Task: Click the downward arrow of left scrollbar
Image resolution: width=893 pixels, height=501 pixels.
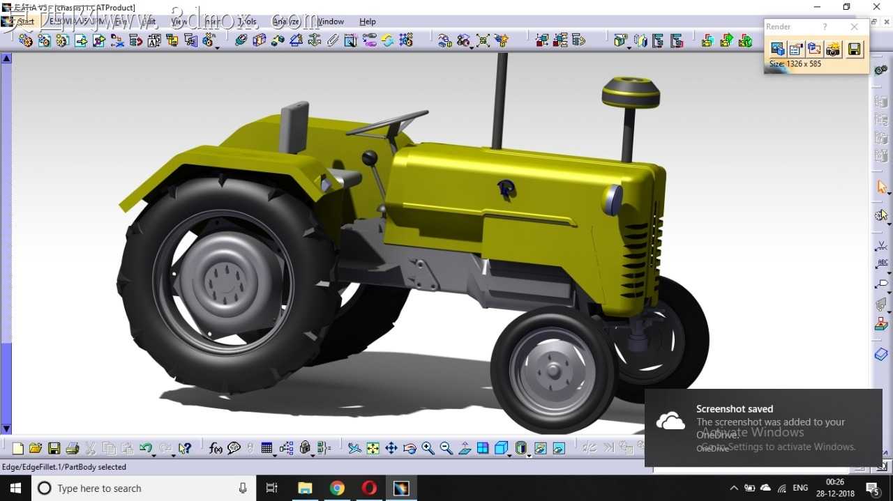Action: 6,429
